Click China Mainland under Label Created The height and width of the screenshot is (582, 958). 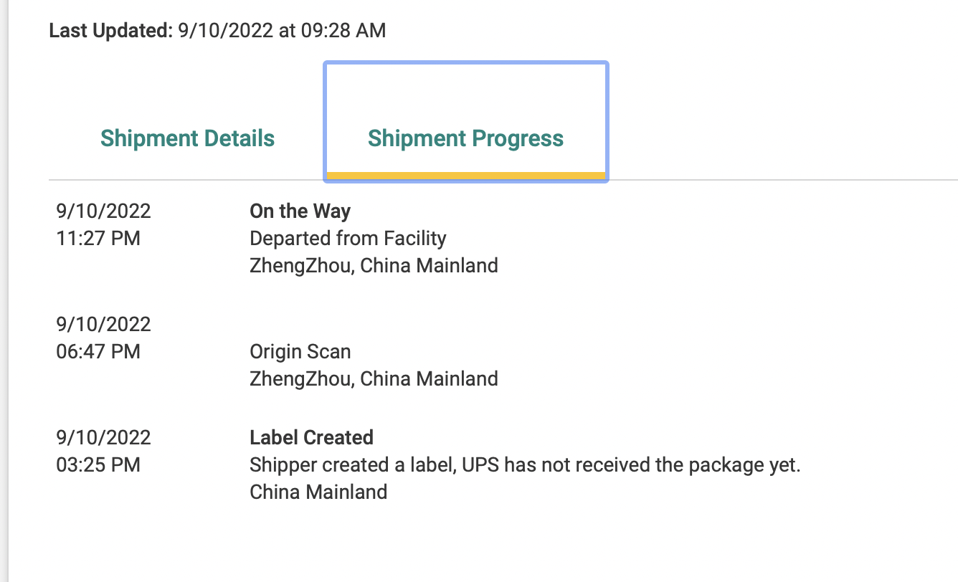318,492
